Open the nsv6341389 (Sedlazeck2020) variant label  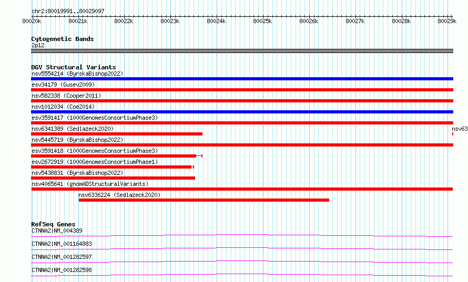tap(73, 129)
